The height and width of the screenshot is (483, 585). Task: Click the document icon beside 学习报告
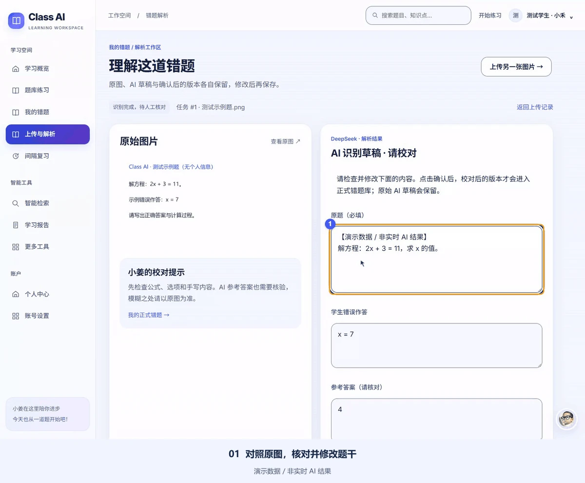tap(16, 225)
